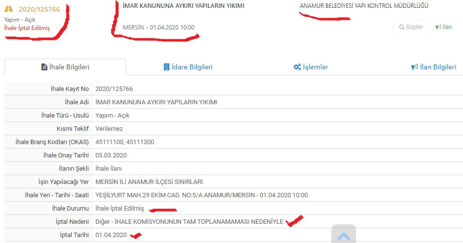
Task: Select header title İMAR KANUNUNA AYKIRI YAPILARIN YIKIMI
Action: [x=183, y=5]
